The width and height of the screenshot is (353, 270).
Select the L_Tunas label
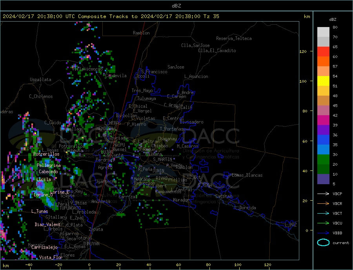pyautogui.click(x=40, y=211)
